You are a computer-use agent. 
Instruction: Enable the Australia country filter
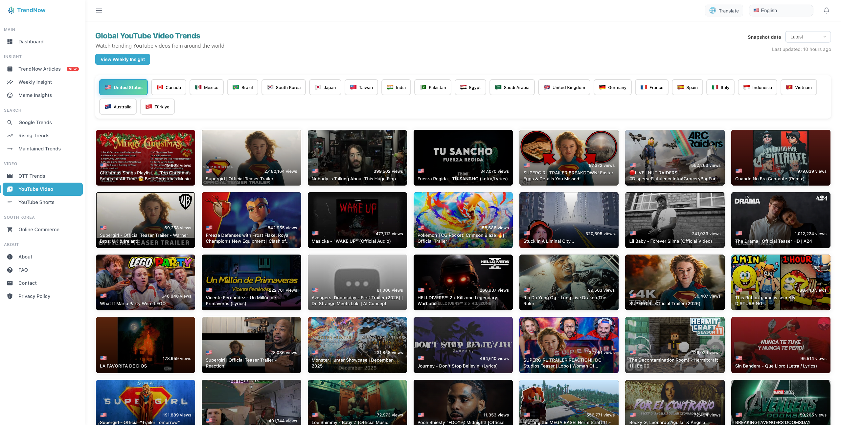click(x=118, y=106)
